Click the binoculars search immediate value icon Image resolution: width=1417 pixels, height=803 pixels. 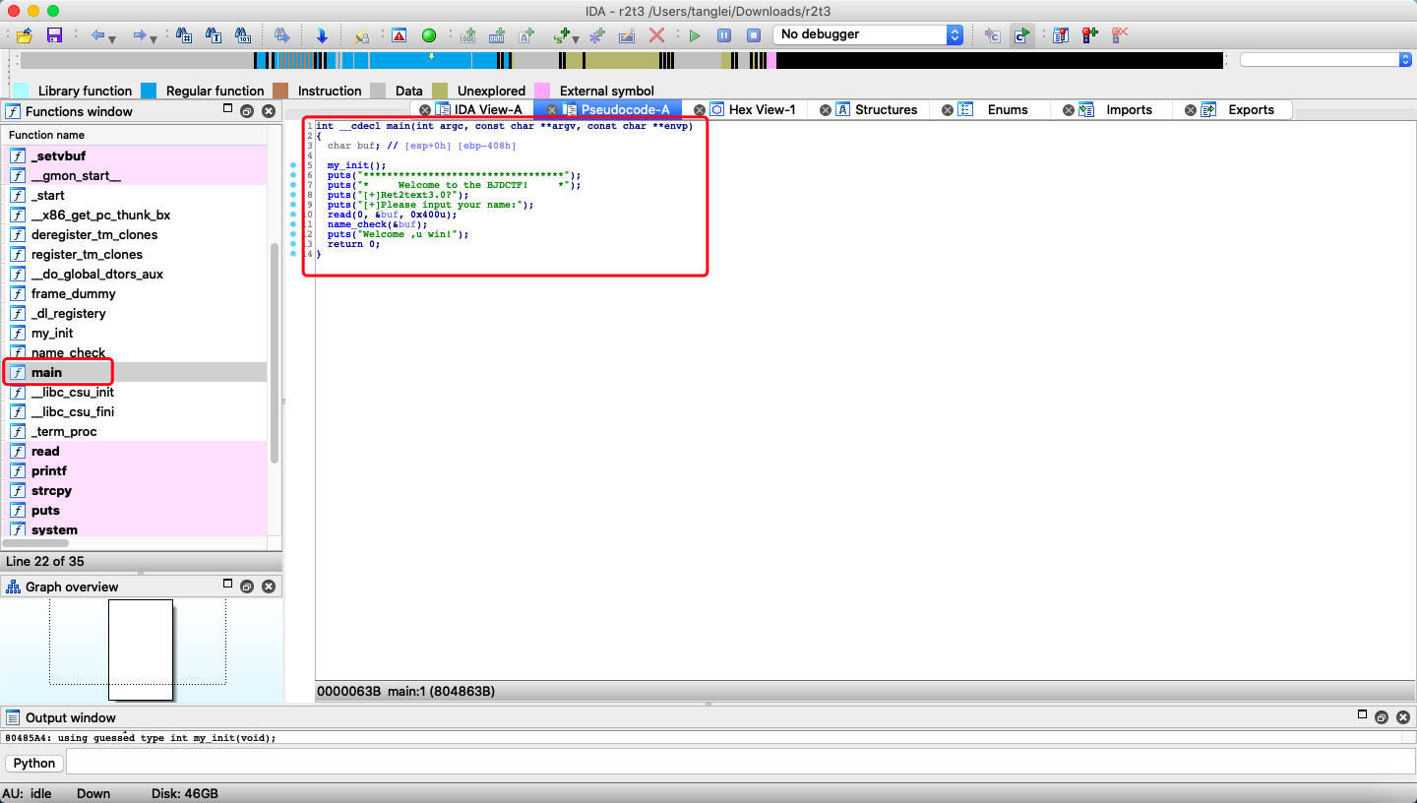[x=184, y=35]
